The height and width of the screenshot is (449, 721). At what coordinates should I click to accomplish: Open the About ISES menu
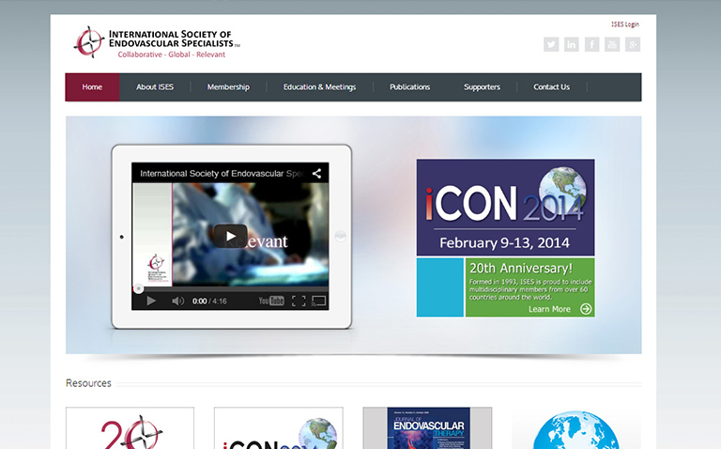tap(155, 87)
